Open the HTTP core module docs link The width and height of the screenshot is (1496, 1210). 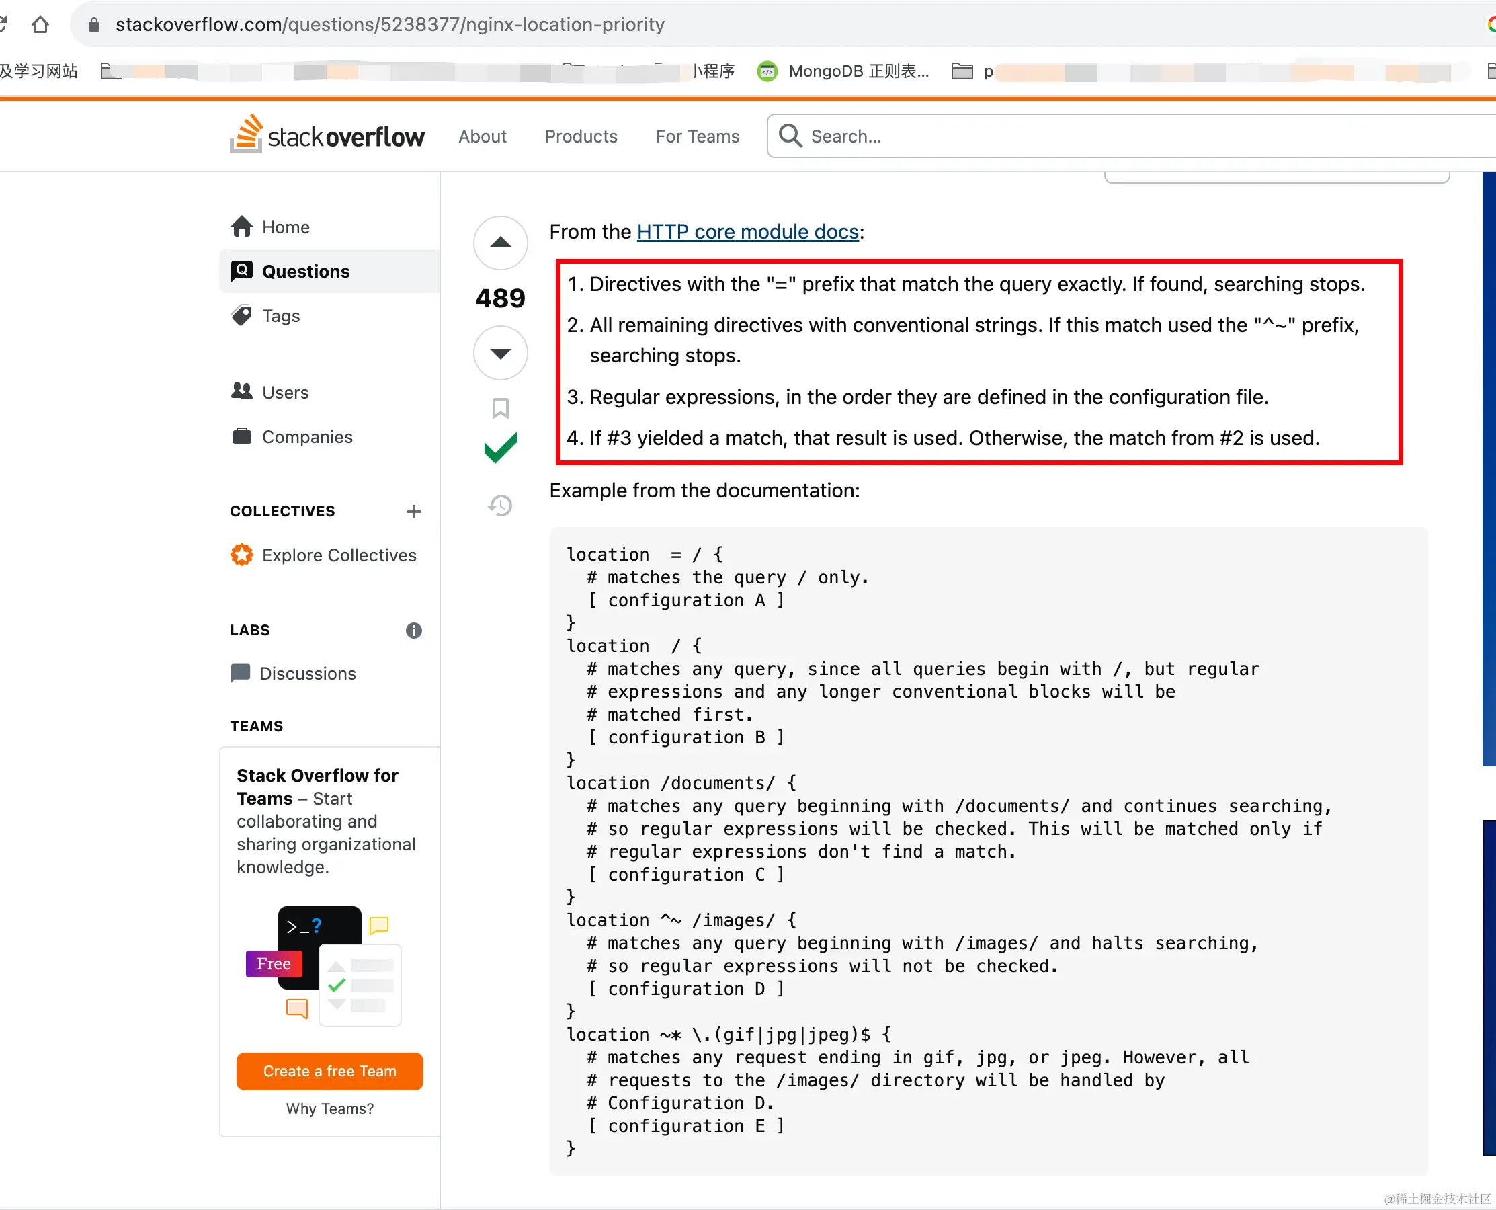tap(747, 231)
